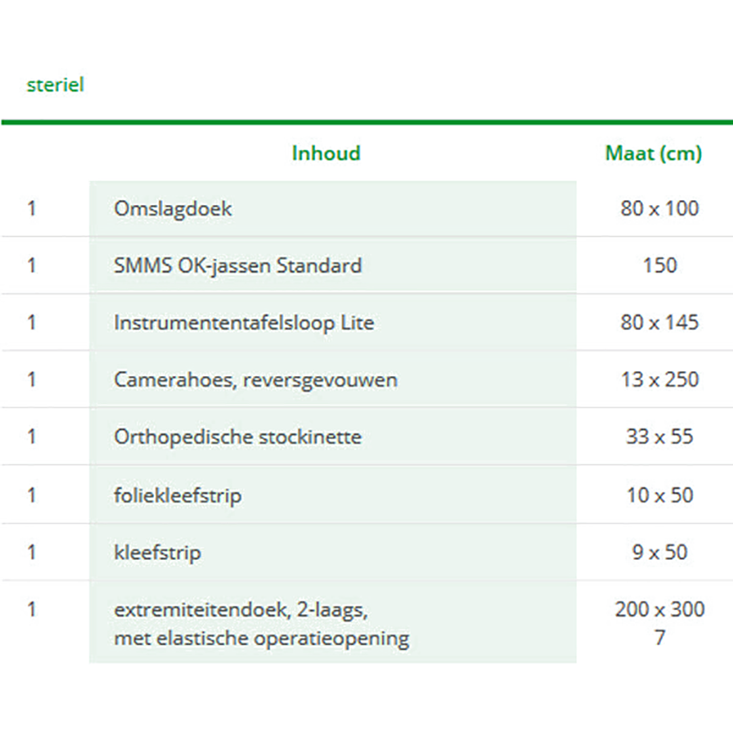Click the 13 x 250 measurement

660,379
